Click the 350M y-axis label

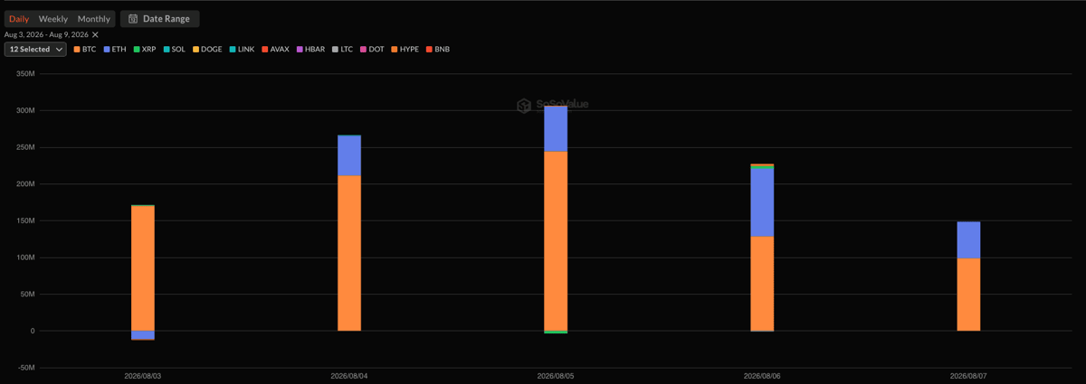24,74
